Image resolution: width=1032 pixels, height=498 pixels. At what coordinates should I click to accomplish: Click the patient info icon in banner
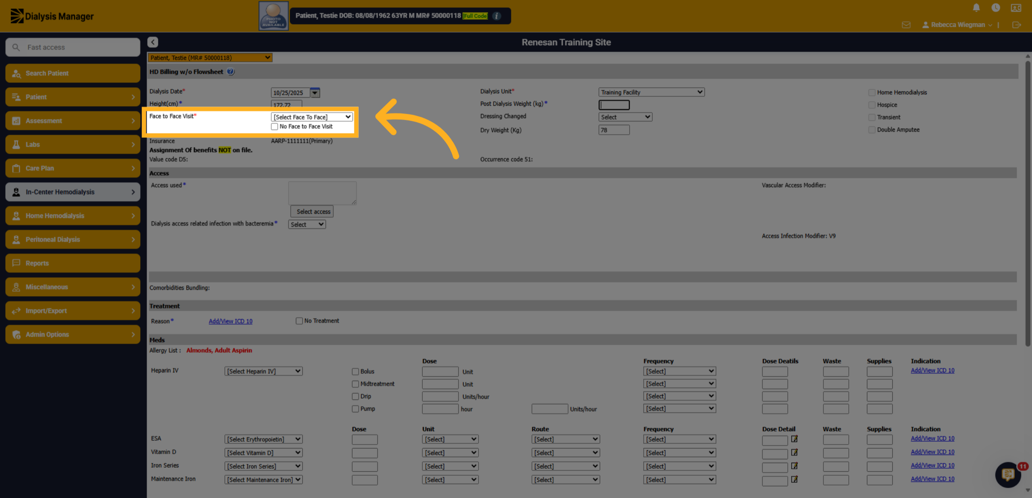point(497,16)
